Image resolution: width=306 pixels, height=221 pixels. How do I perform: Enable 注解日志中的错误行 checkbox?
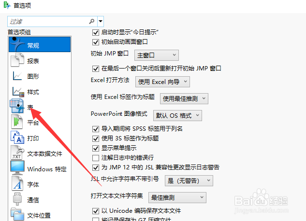[x=95, y=158]
